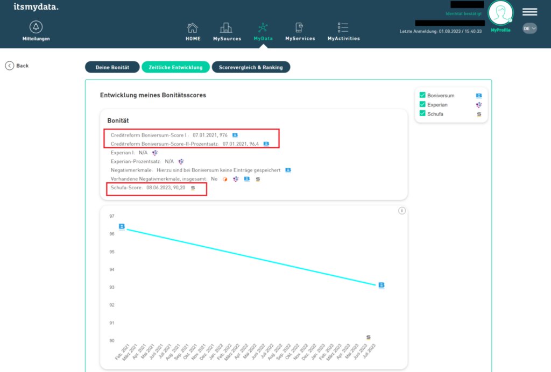Open MyData section
The height and width of the screenshot is (372, 551).
(263, 32)
